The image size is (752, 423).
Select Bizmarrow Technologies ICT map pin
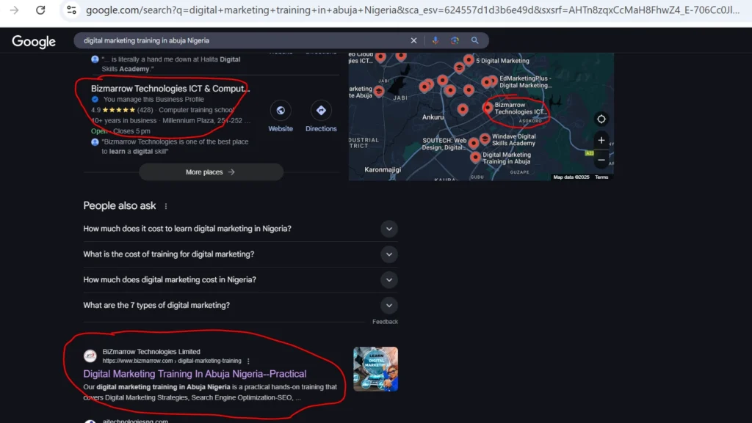pyautogui.click(x=488, y=108)
